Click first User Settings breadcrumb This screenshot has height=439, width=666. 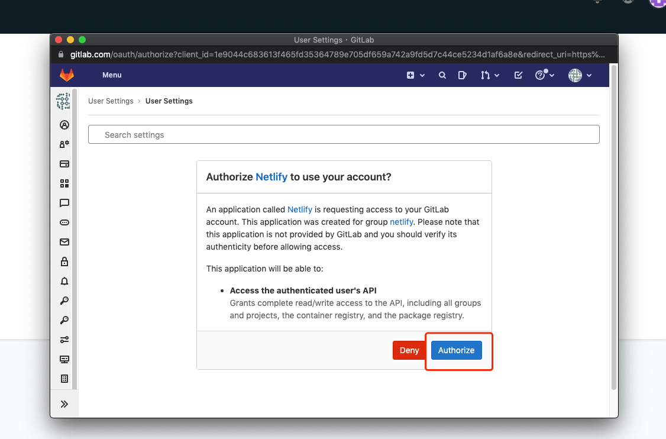111,101
